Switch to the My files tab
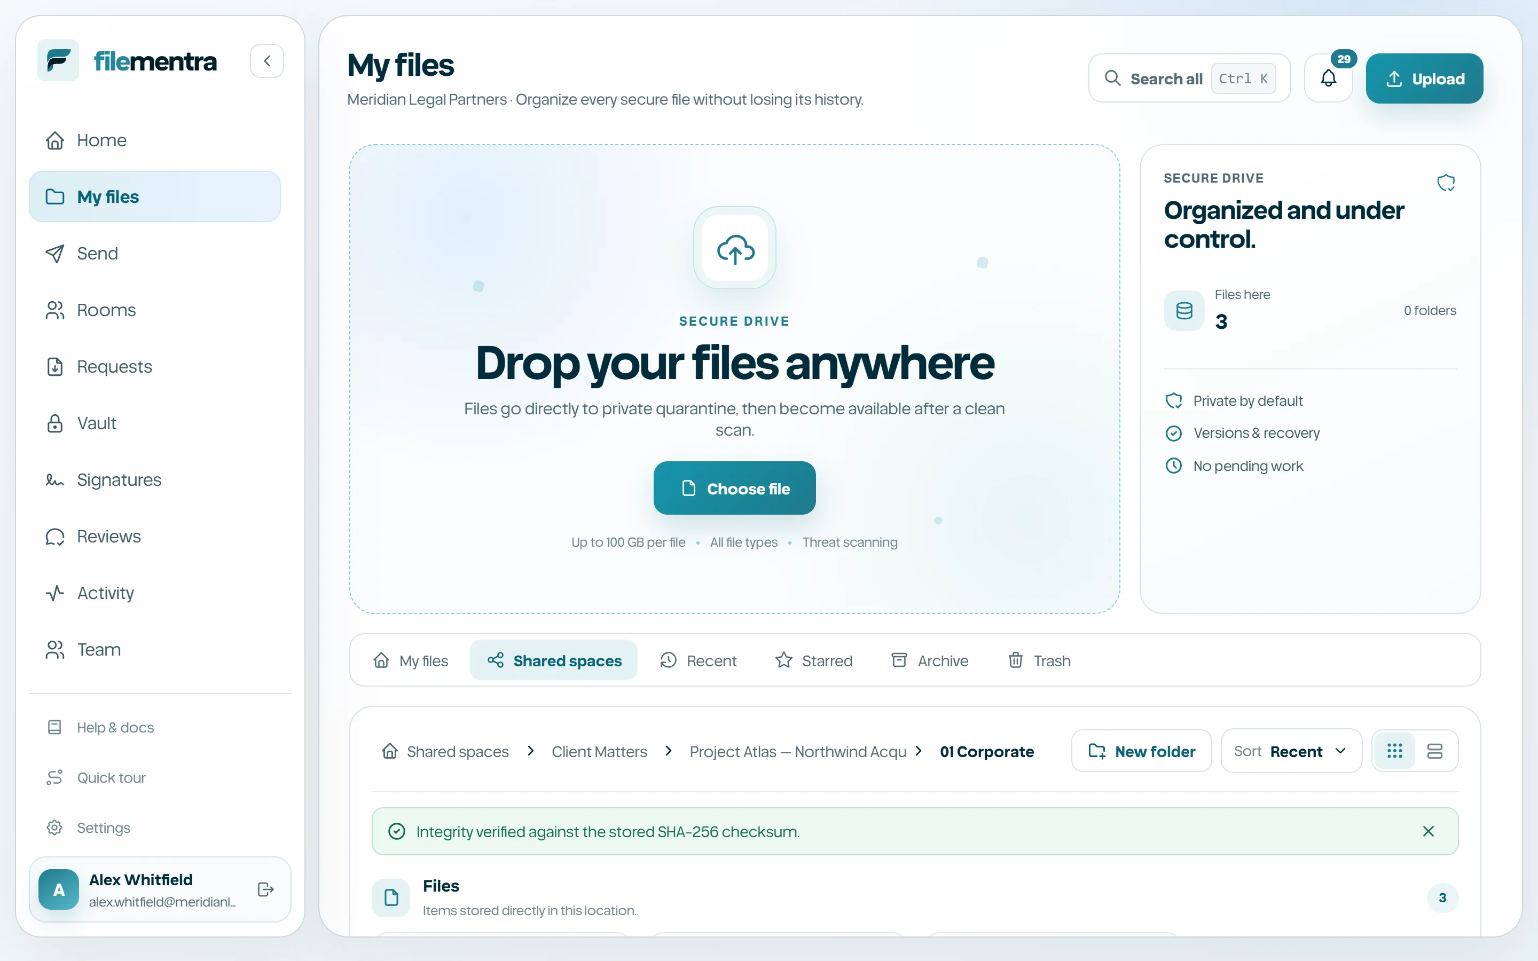 pos(411,660)
